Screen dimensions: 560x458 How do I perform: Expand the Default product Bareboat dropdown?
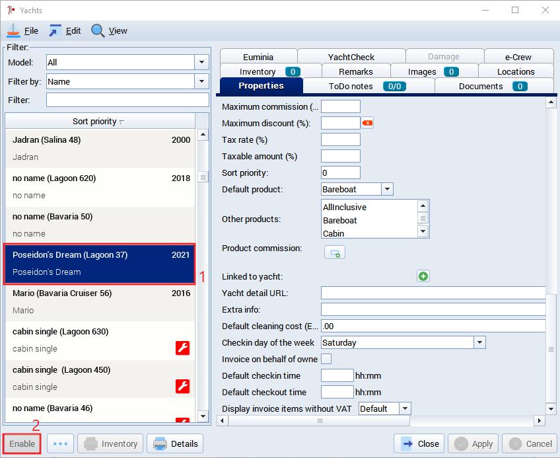(387, 189)
